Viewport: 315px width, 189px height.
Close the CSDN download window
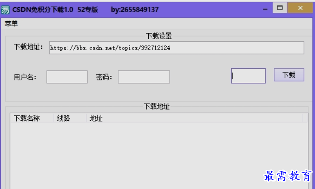coord(300,8)
